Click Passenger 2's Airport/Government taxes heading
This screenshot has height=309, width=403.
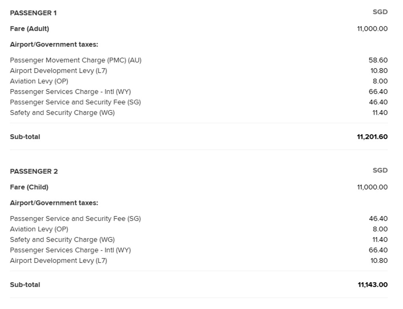click(x=54, y=203)
